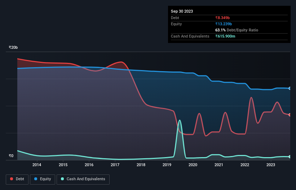Viewport: 296px width, 190px height.
Task: Select the blue Equity endpoint marker
Action: 290,88
